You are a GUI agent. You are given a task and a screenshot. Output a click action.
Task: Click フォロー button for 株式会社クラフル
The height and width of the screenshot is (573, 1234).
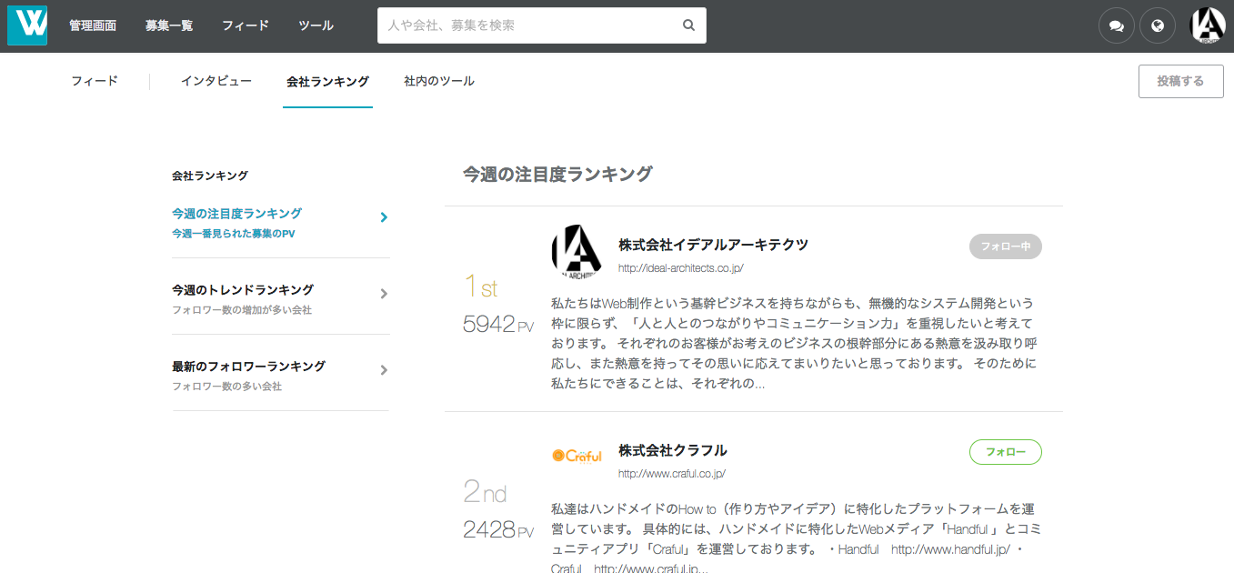1006,452
